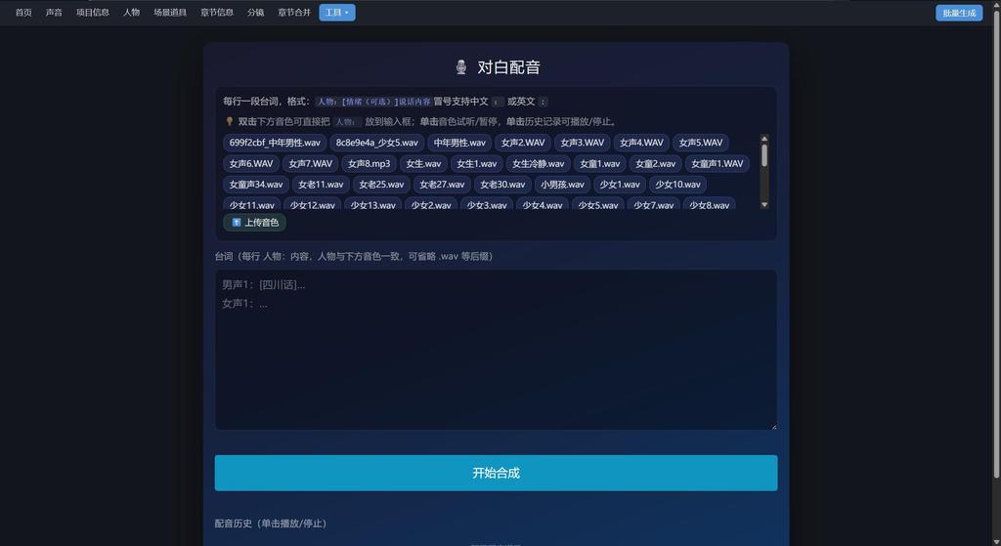Select the 女童声34.wav voice chip
1001x546 pixels.
click(256, 185)
